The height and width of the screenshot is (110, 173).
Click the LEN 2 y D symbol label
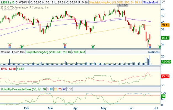7,2
